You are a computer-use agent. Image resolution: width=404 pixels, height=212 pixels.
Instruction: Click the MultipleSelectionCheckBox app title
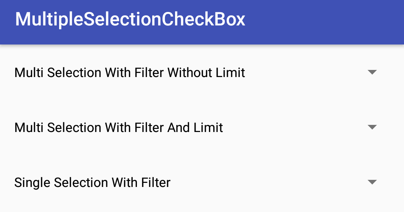point(130,19)
